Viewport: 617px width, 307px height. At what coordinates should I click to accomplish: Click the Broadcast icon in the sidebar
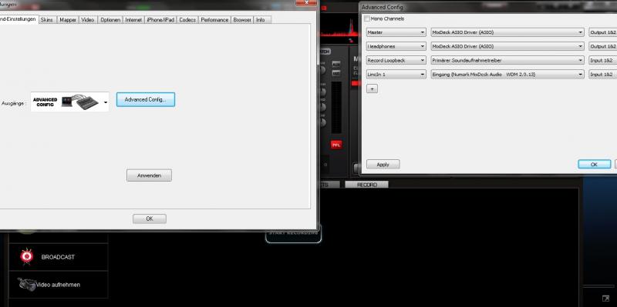pyautogui.click(x=27, y=256)
